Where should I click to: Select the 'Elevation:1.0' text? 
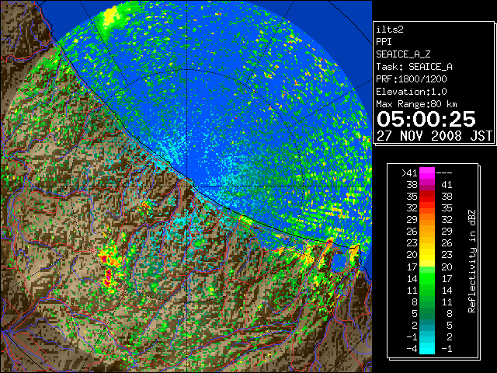coord(412,92)
